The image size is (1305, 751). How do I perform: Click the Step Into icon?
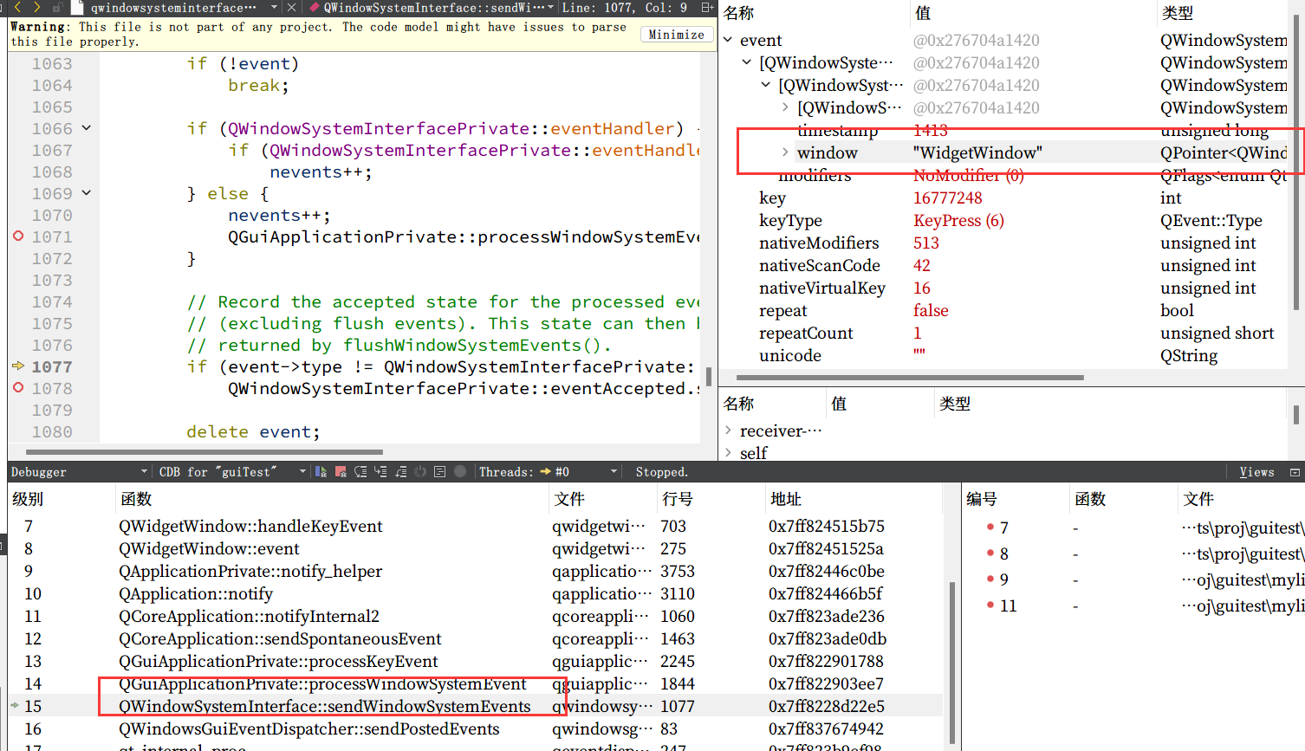(x=380, y=471)
